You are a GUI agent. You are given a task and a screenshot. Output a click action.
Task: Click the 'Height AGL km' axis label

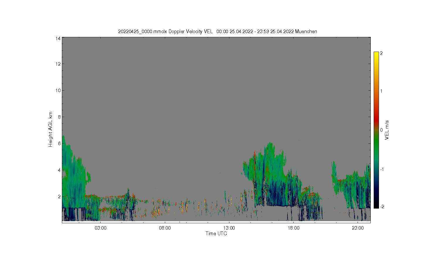pos(50,129)
